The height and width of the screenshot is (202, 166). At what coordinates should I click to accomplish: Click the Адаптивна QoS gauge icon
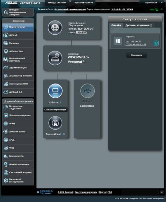6,68
